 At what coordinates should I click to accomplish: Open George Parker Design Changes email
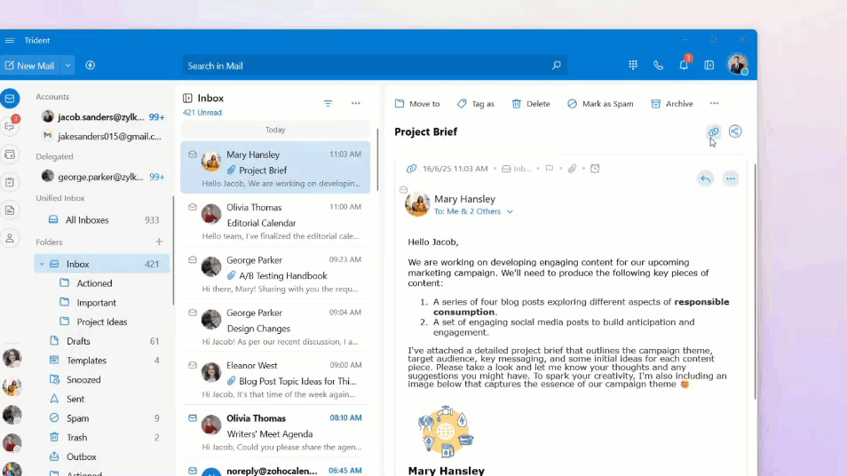pyautogui.click(x=275, y=326)
